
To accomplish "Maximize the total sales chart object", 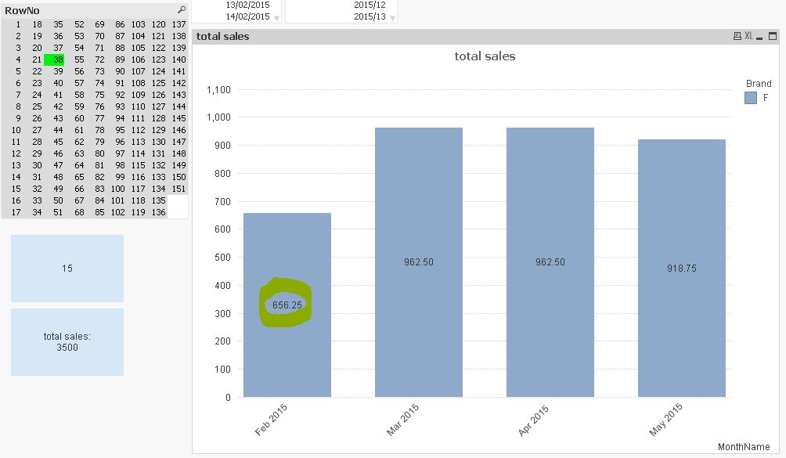I will 771,35.
